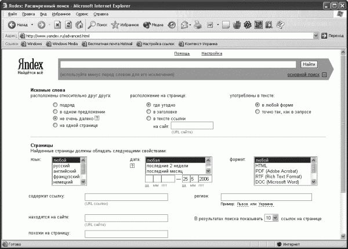Open the Search (Поиск) toolbar icon
The image size is (348, 249).
pyautogui.click(x=92, y=25)
